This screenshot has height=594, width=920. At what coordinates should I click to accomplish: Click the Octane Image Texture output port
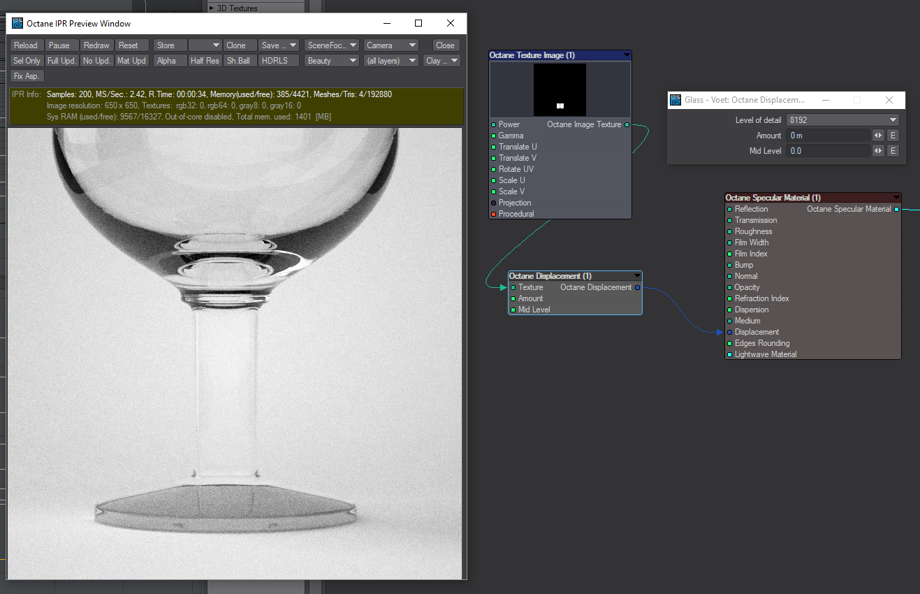click(627, 125)
